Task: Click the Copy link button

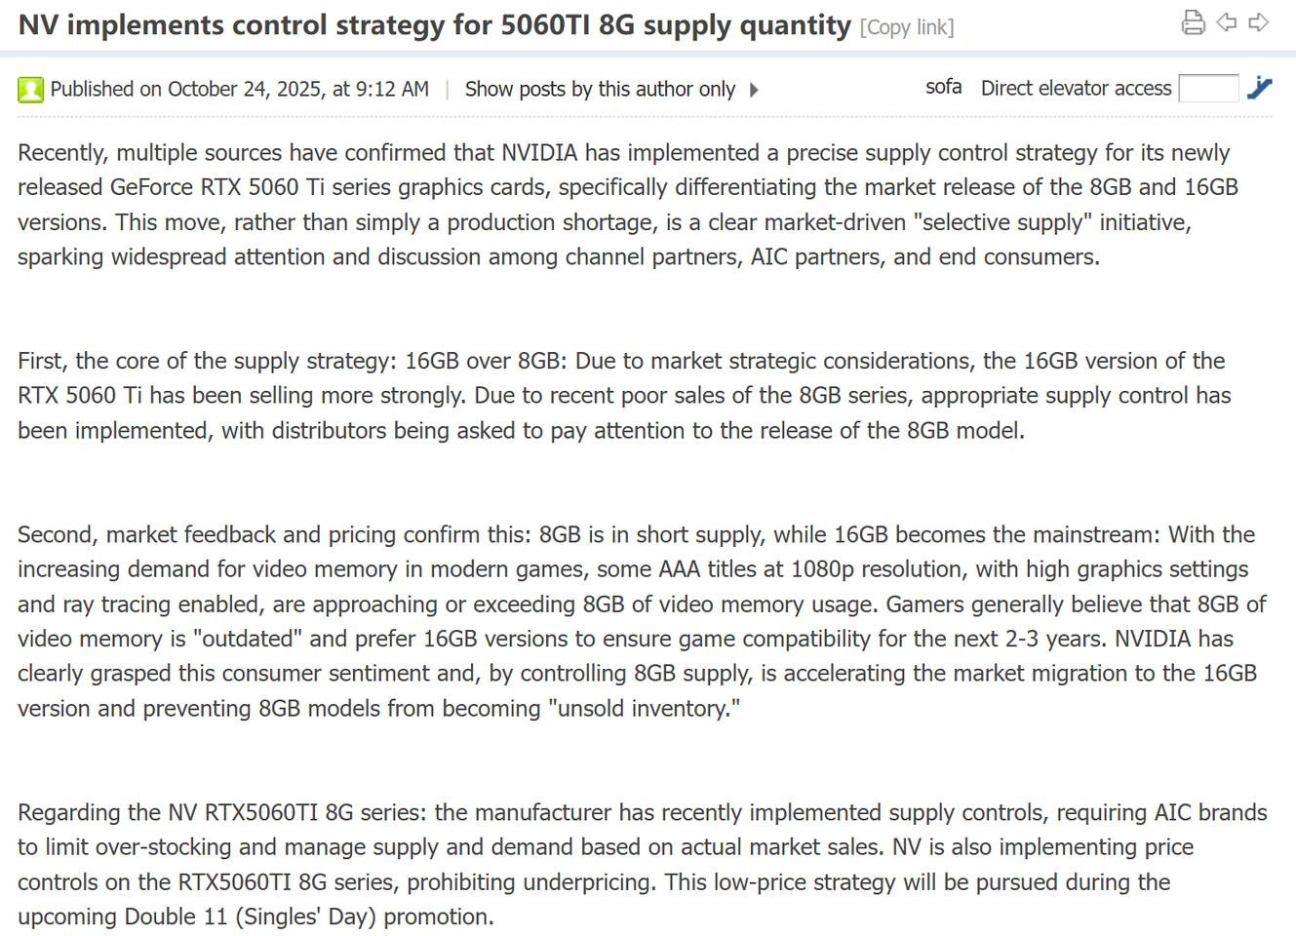Action: click(x=906, y=27)
